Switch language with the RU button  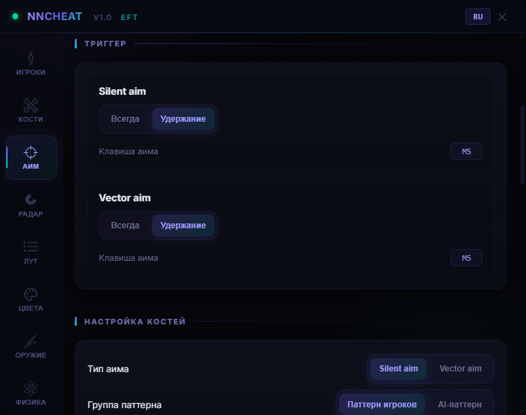478,17
